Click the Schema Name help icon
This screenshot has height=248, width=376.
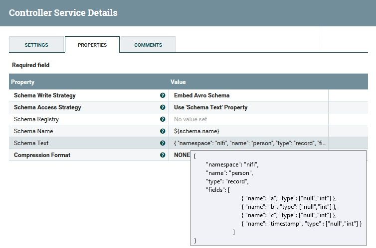[163, 131]
